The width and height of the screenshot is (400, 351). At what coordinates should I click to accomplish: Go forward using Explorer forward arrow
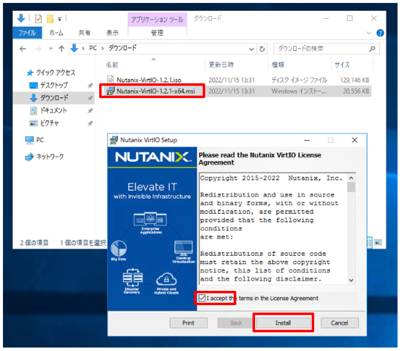coord(38,48)
